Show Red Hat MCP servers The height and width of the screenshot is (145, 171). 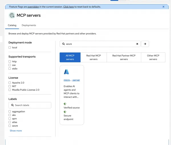(93, 57)
